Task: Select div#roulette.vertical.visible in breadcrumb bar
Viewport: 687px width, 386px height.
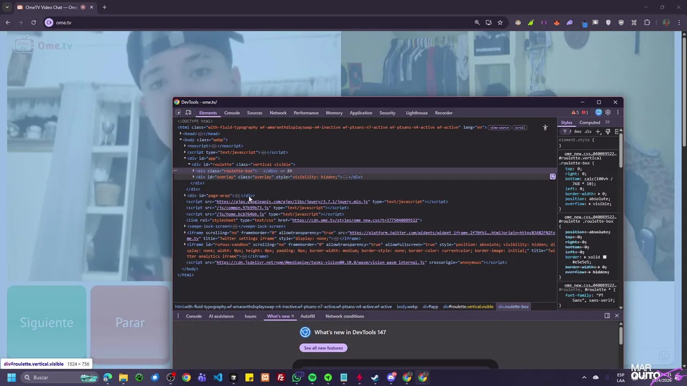Action: pos(468,307)
